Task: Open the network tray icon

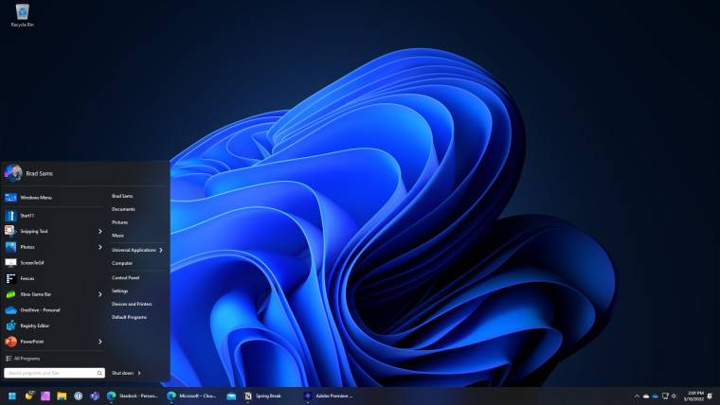Action: [665, 396]
